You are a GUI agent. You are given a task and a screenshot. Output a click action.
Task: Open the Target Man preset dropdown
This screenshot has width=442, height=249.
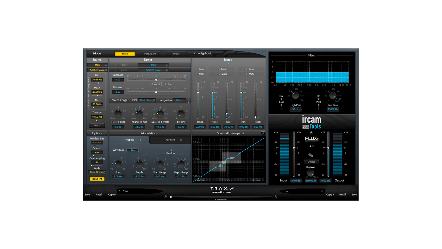pyautogui.click(x=153, y=65)
